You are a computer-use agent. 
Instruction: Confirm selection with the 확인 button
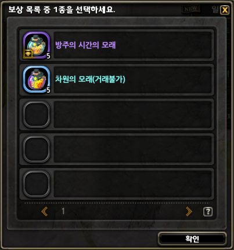[x=192, y=239]
